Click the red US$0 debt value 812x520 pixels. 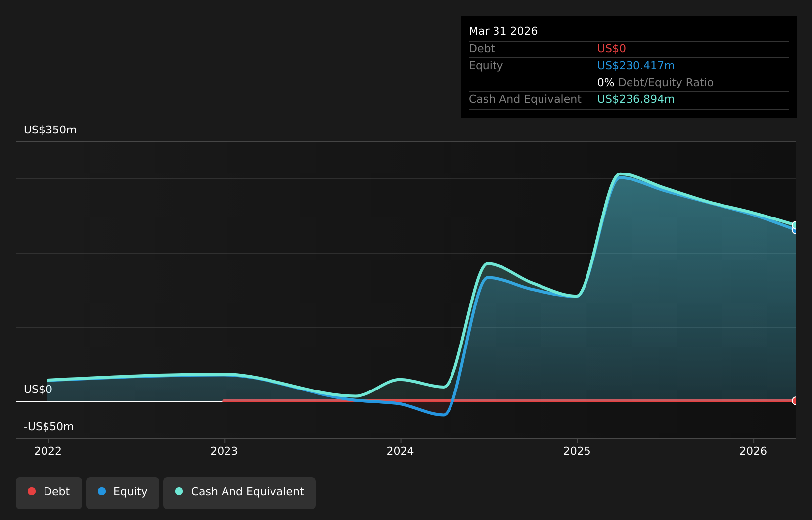pos(612,49)
